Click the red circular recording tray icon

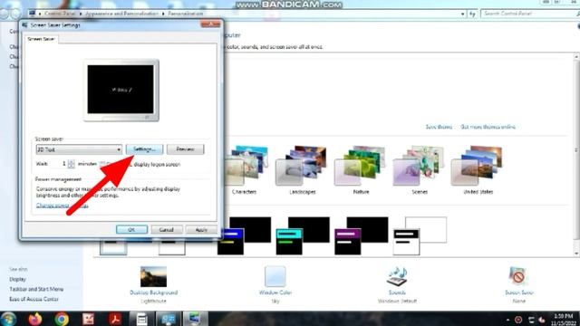(x=518, y=320)
